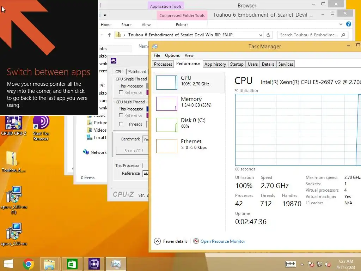
Task: Open Task Manager Options menu
Action: (x=172, y=55)
